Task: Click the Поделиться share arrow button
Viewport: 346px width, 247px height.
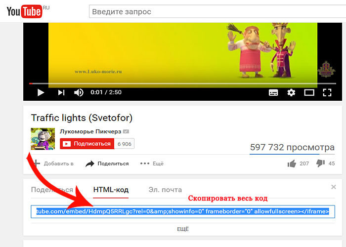Action: coord(107,164)
